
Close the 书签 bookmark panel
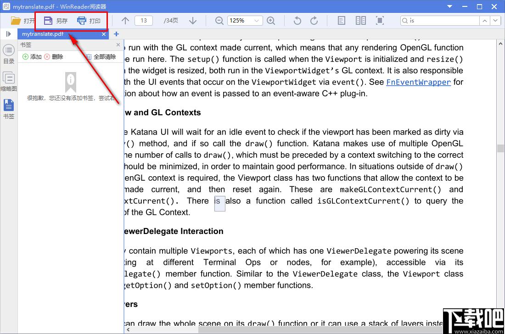pyautogui.click(x=118, y=45)
